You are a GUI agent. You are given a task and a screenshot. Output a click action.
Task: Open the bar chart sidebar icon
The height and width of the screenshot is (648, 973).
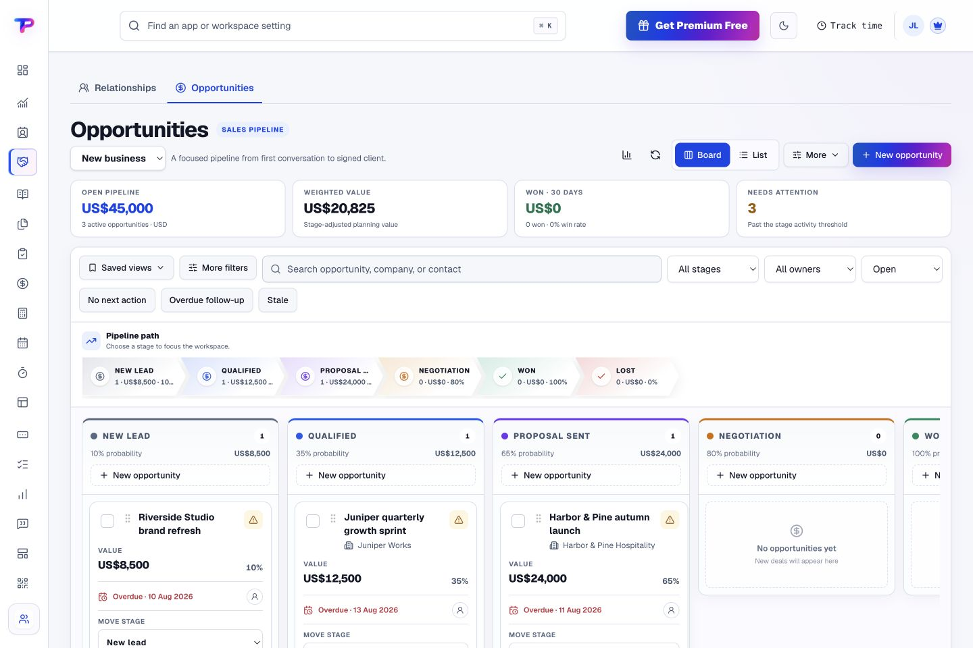[22, 494]
